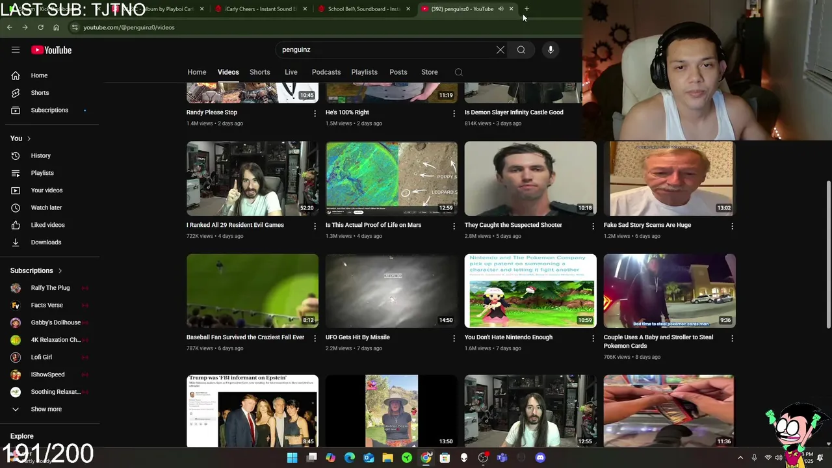Switch to channel Home tab
Screen dimensions: 832x468
[x=197, y=72]
